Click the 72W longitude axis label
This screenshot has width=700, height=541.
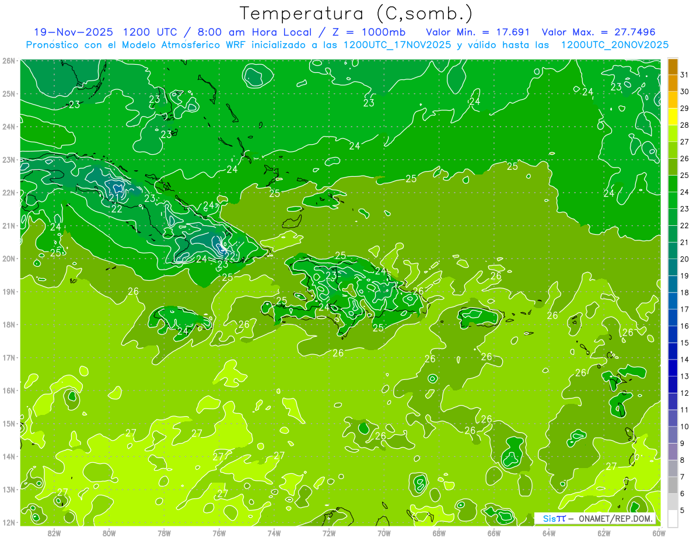click(329, 533)
